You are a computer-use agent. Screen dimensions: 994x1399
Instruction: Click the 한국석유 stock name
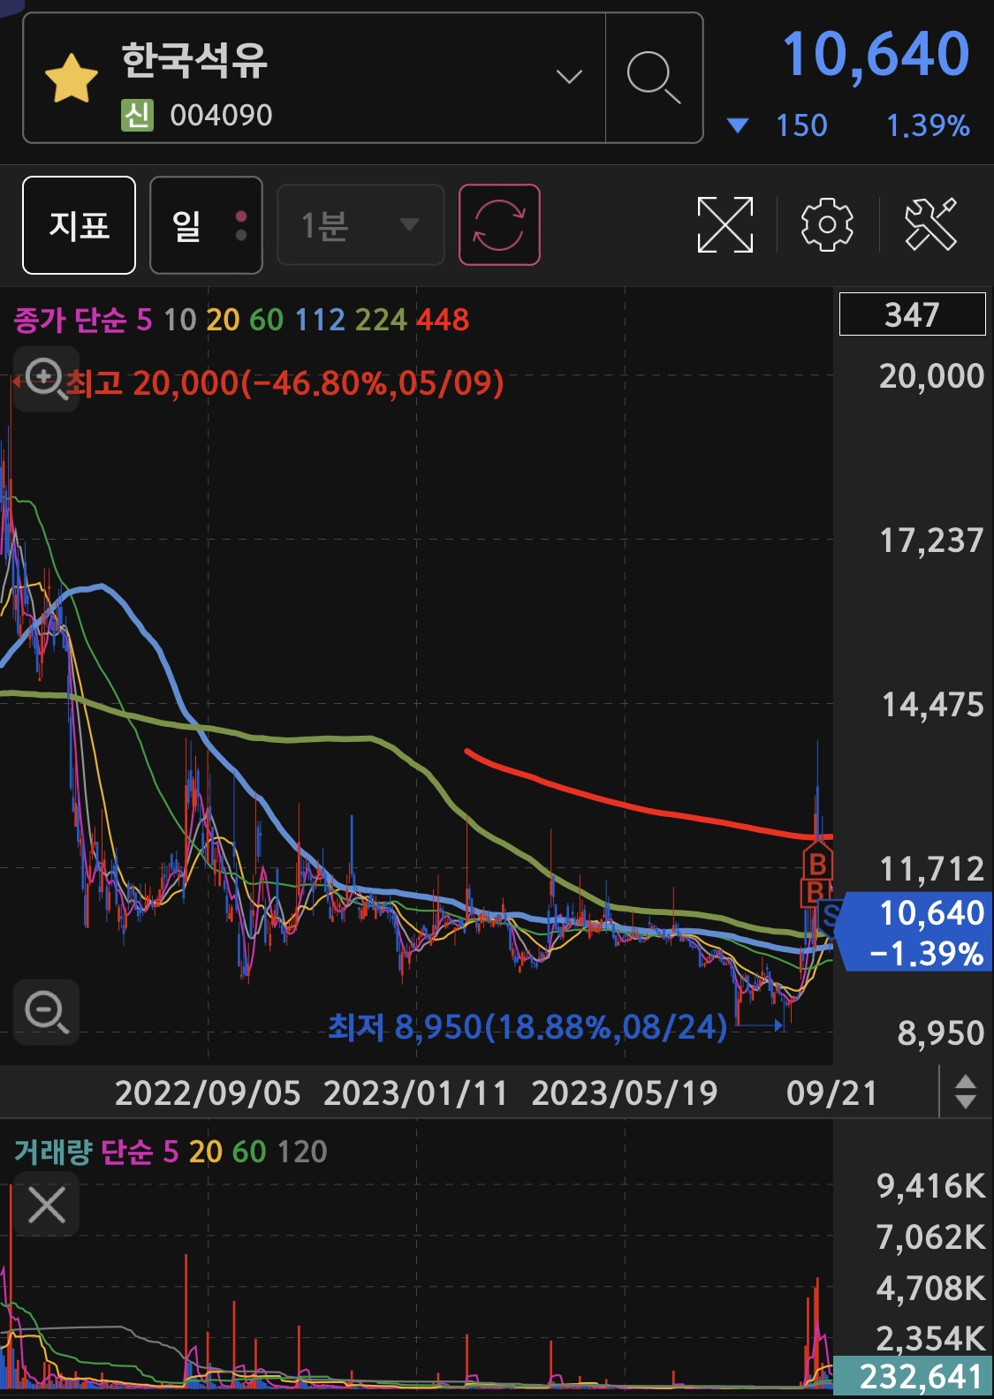194,61
